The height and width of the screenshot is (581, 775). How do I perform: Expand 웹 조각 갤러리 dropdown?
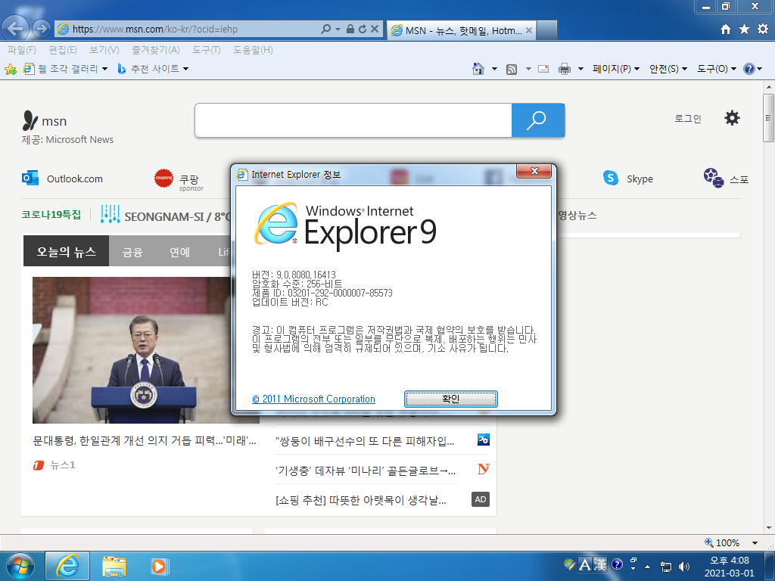(104, 69)
